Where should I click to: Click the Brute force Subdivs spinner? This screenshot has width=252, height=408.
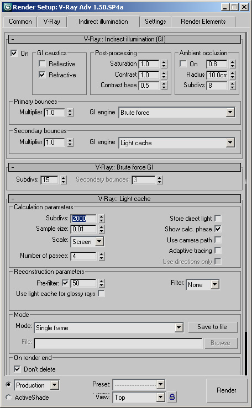point(64,179)
